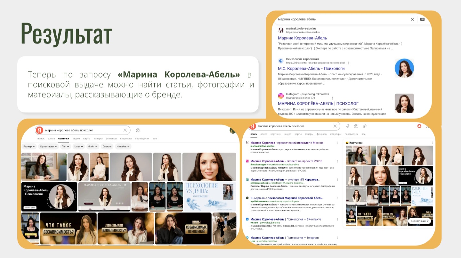Image resolution: width=461 pixels, height=258 pixels.
Task: Toggle the Свежие filter chip
Action: (107, 146)
